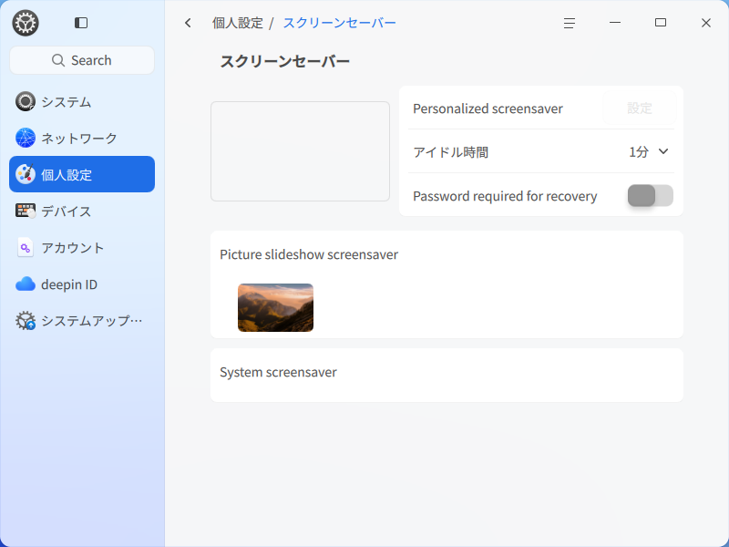Click the スクリーンセーバー page title
This screenshot has height=547, width=729.
(x=284, y=61)
